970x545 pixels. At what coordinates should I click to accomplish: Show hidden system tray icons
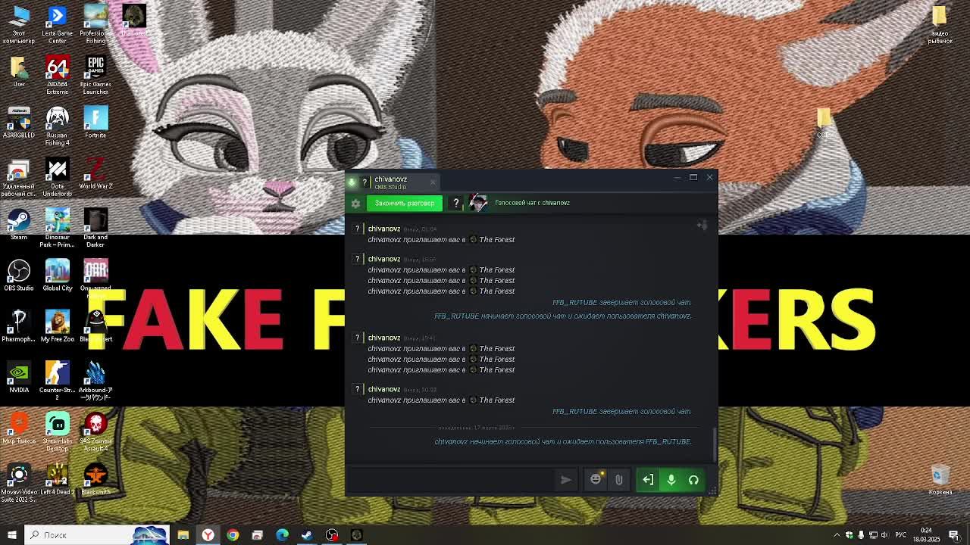(837, 535)
